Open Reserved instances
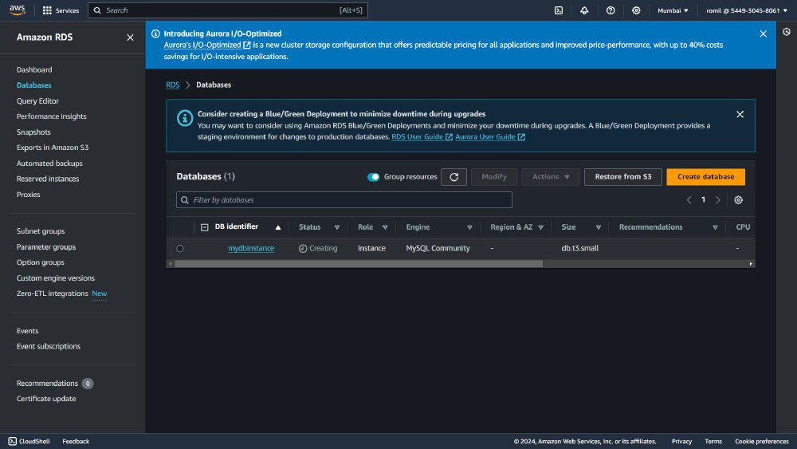This screenshot has height=449, width=797. [x=48, y=179]
